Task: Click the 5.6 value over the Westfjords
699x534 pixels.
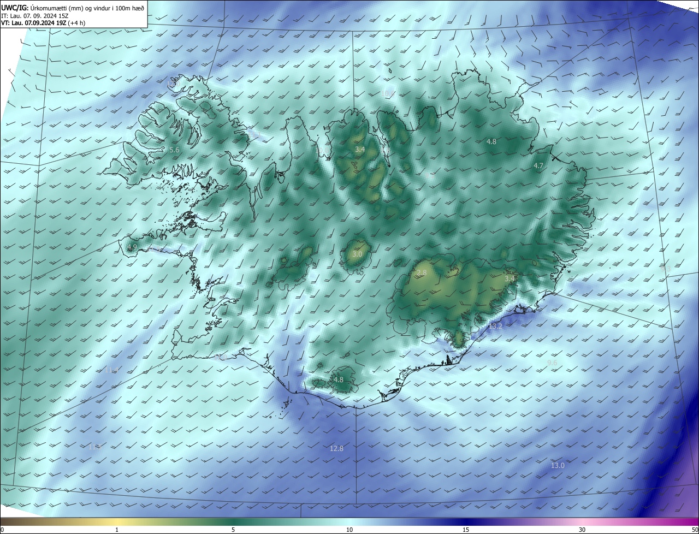Action: tap(174, 150)
